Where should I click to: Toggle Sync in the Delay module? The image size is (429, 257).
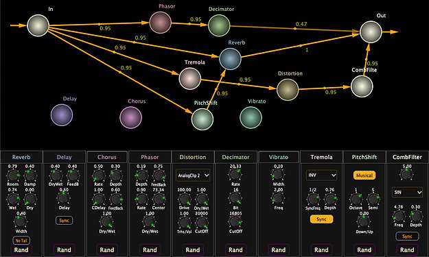pyautogui.click(x=65, y=221)
